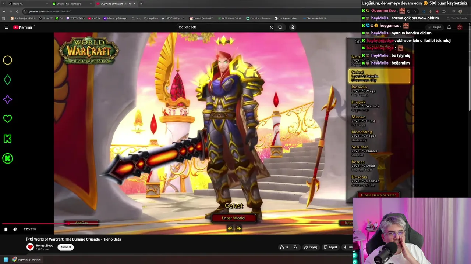The height and width of the screenshot is (264, 471).
Task: Clear the YouTube search text
Action: click(x=271, y=27)
